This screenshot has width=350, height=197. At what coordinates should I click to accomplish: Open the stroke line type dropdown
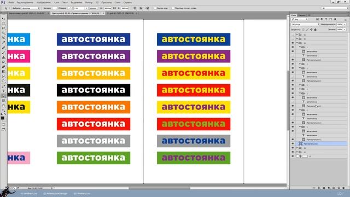click(x=94, y=8)
